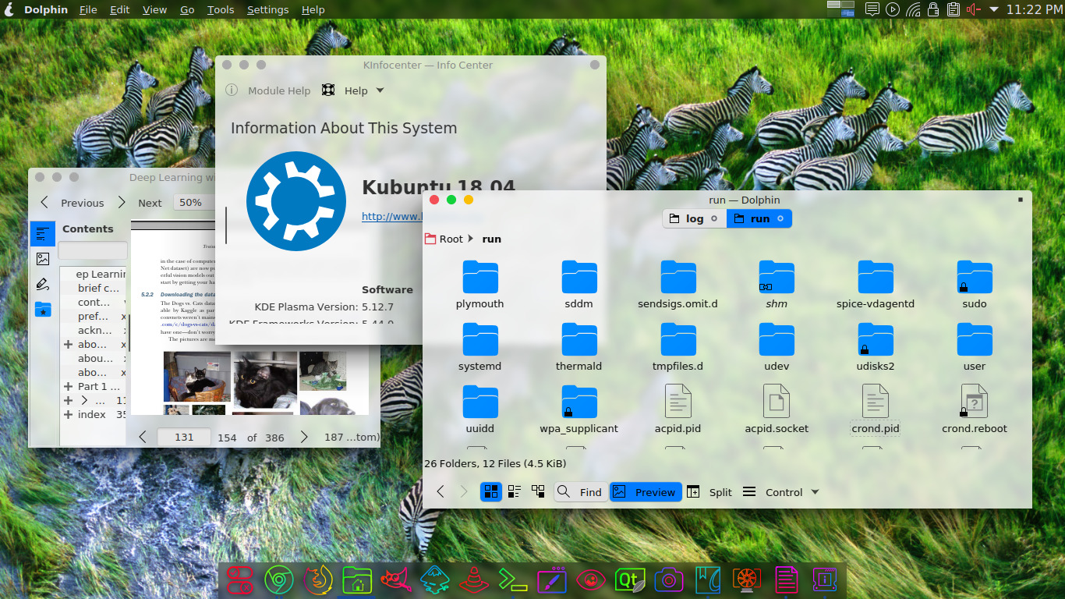This screenshot has height=599, width=1065.
Task: Launch Inkscape from the dock
Action: [435, 580]
